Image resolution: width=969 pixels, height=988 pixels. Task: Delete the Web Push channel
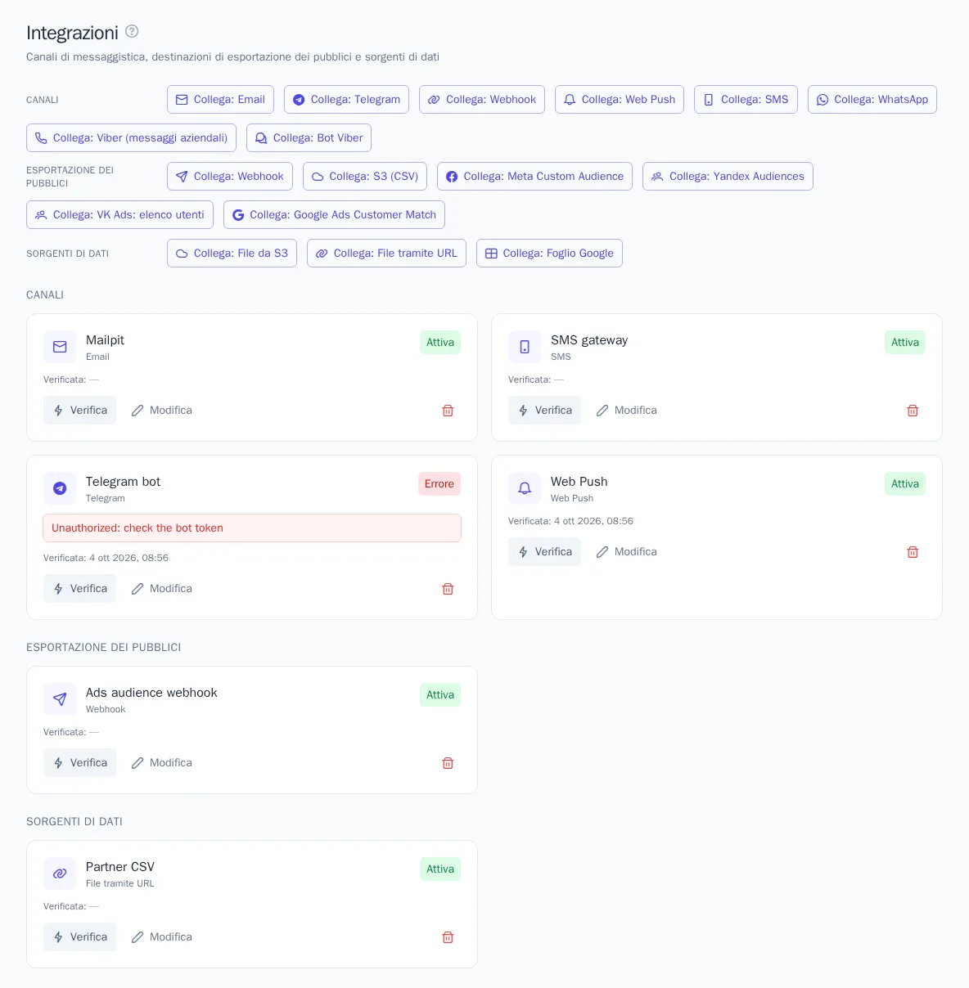[x=913, y=552]
